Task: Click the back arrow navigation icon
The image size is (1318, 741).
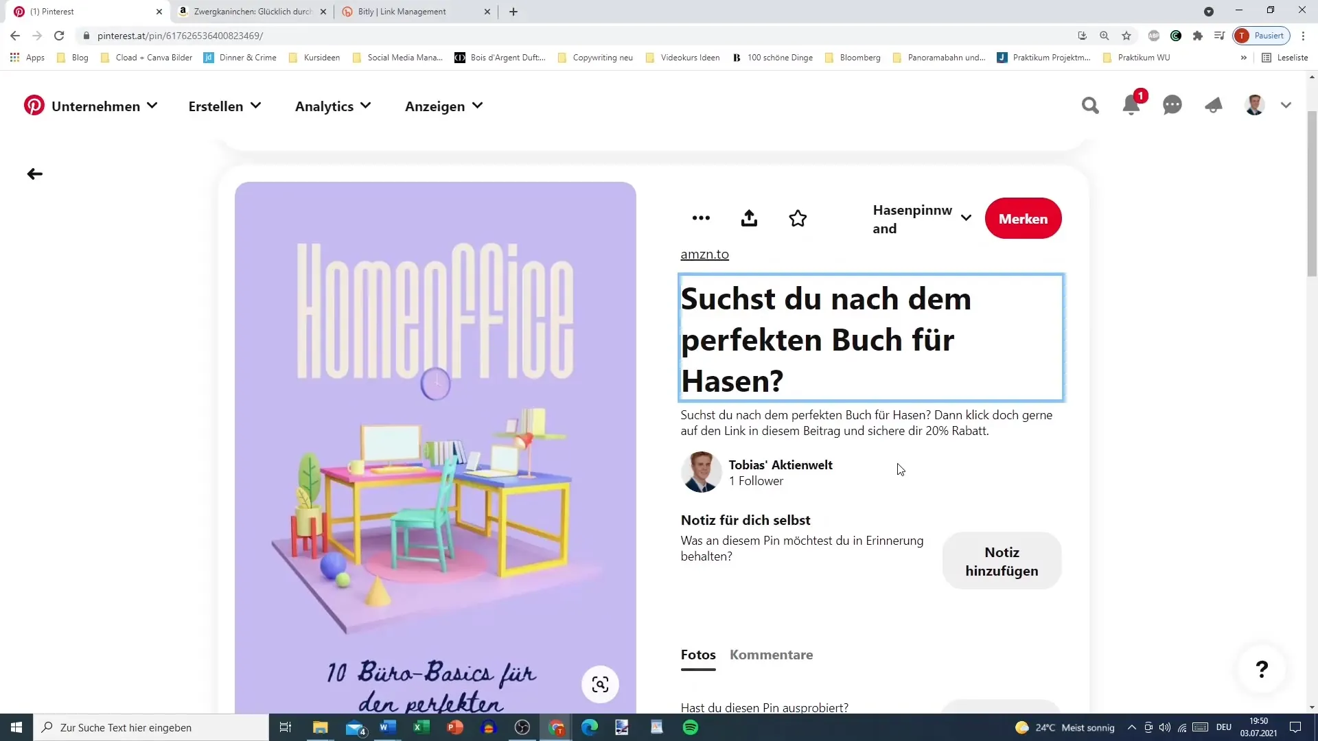Action: pos(34,174)
